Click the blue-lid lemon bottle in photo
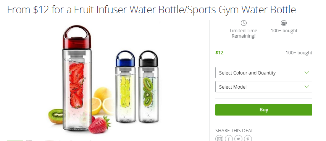 pos(125,87)
